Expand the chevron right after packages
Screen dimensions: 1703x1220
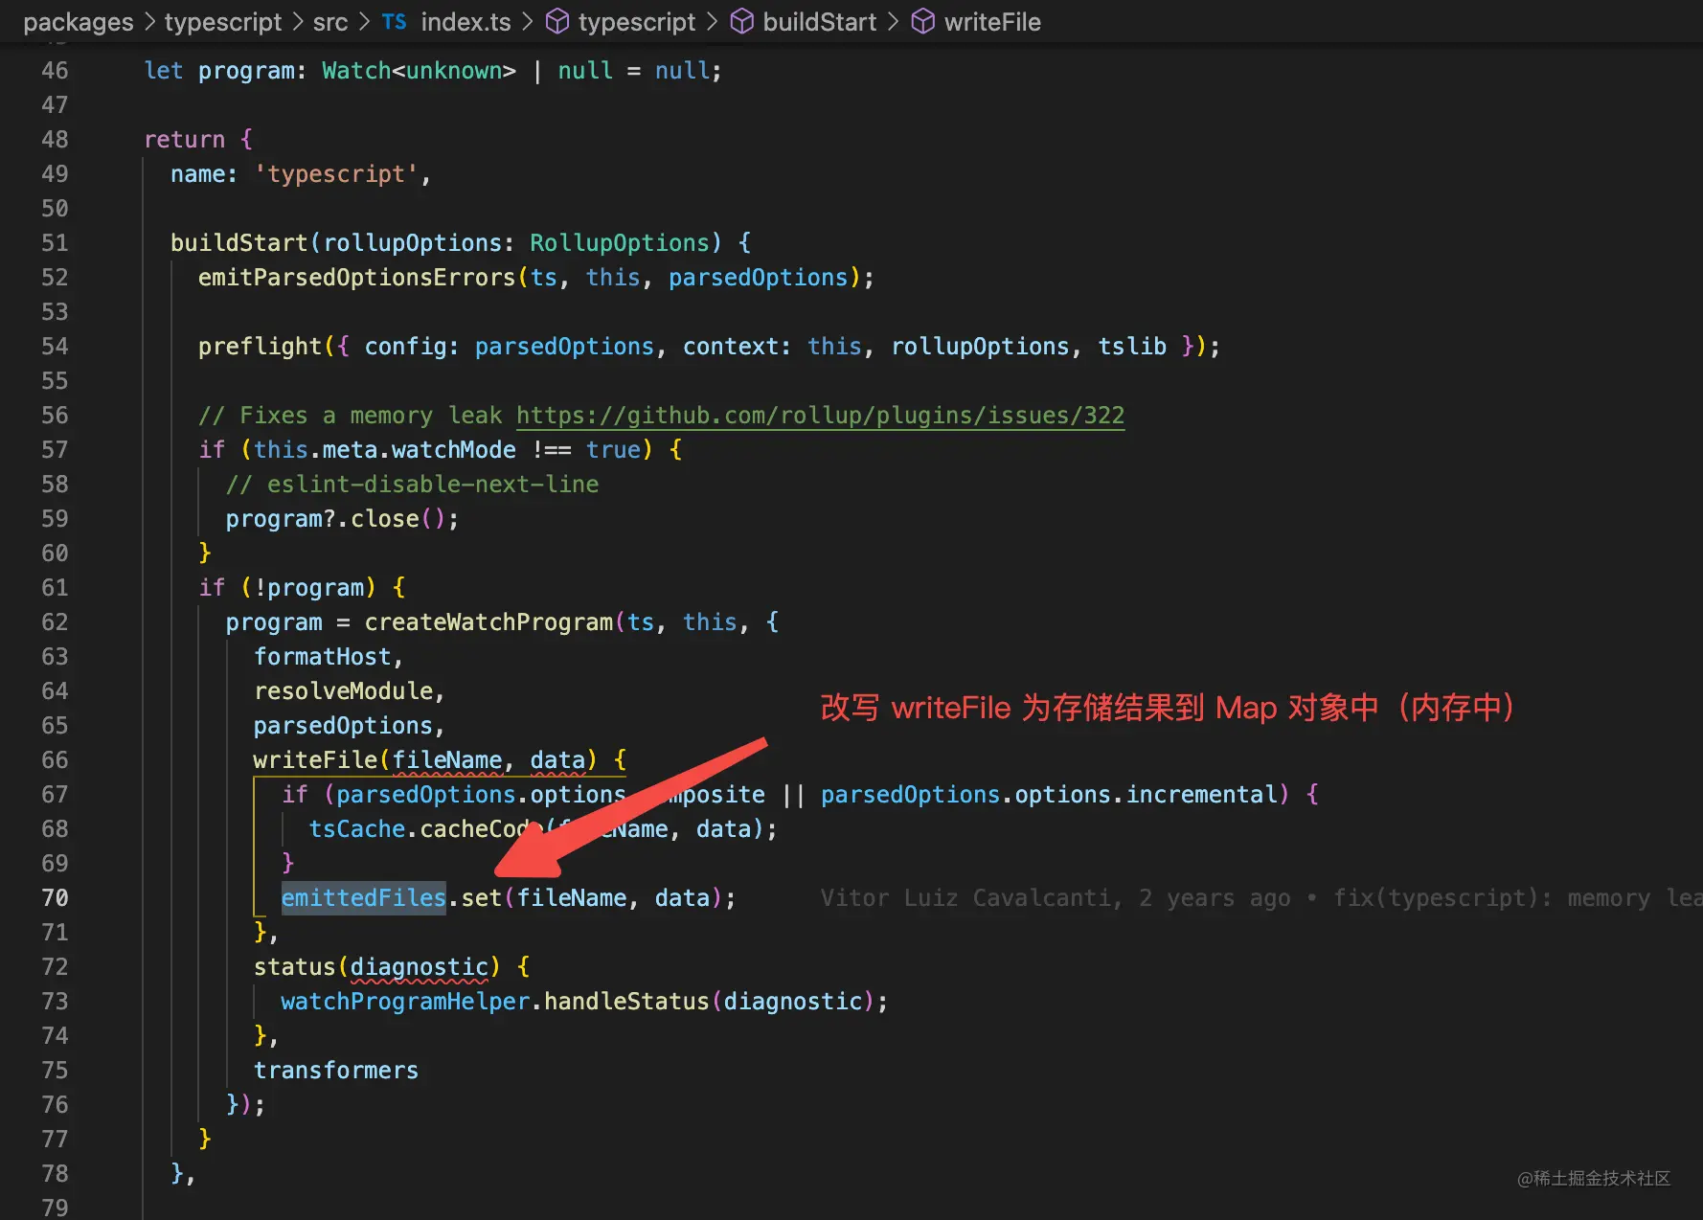(x=149, y=22)
